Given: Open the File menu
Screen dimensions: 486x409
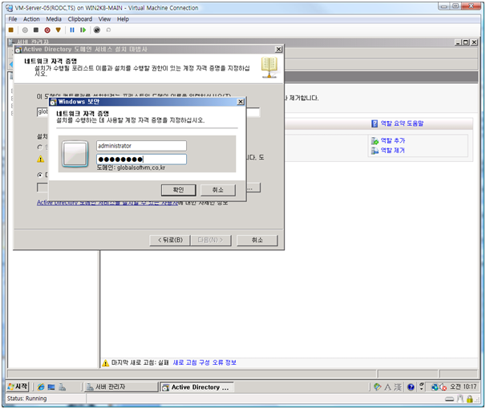Looking at the screenshot, I should point(13,19).
